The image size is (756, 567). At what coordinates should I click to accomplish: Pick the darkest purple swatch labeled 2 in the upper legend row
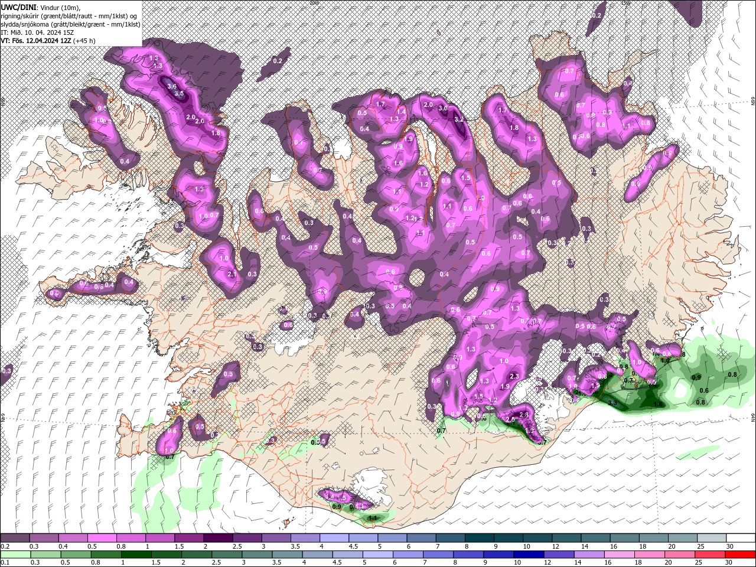click(218, 538)
